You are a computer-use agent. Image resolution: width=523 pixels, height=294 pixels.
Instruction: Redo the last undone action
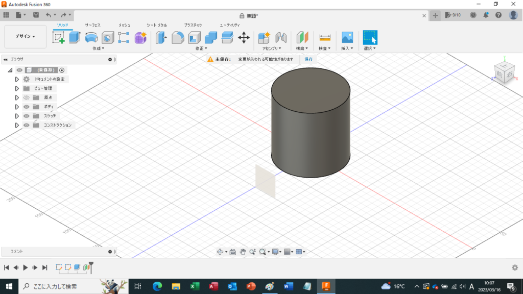pos(63,15)
